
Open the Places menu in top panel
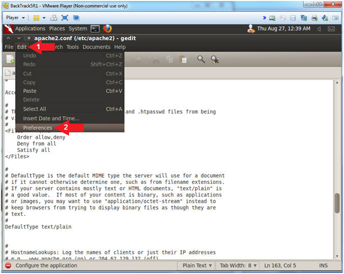point(57,29)
